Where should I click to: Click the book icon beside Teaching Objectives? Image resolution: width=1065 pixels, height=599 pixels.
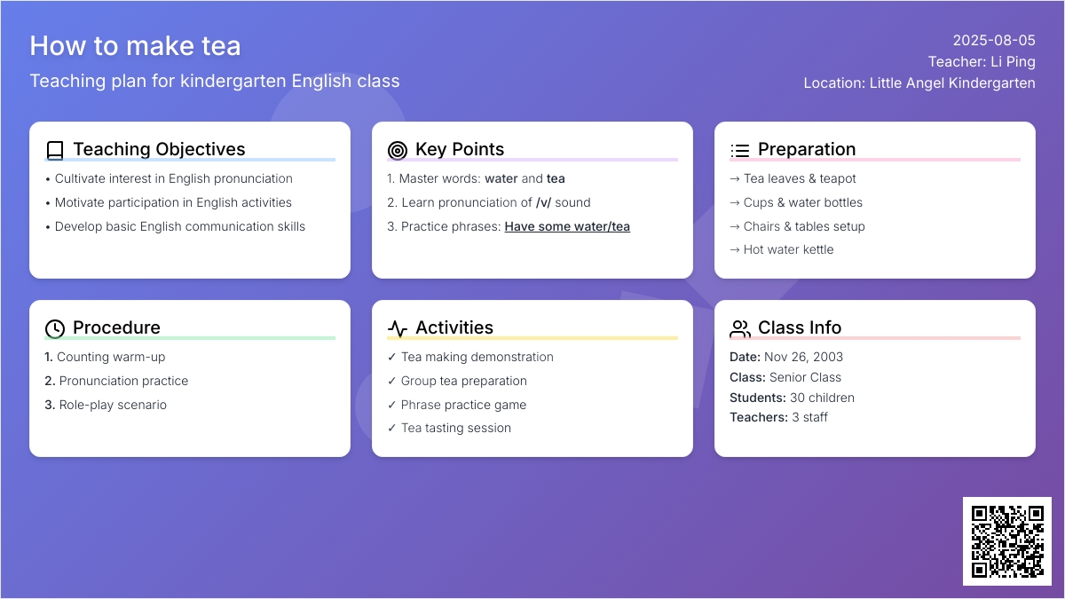pyautogui.click(x=55, y=150)
